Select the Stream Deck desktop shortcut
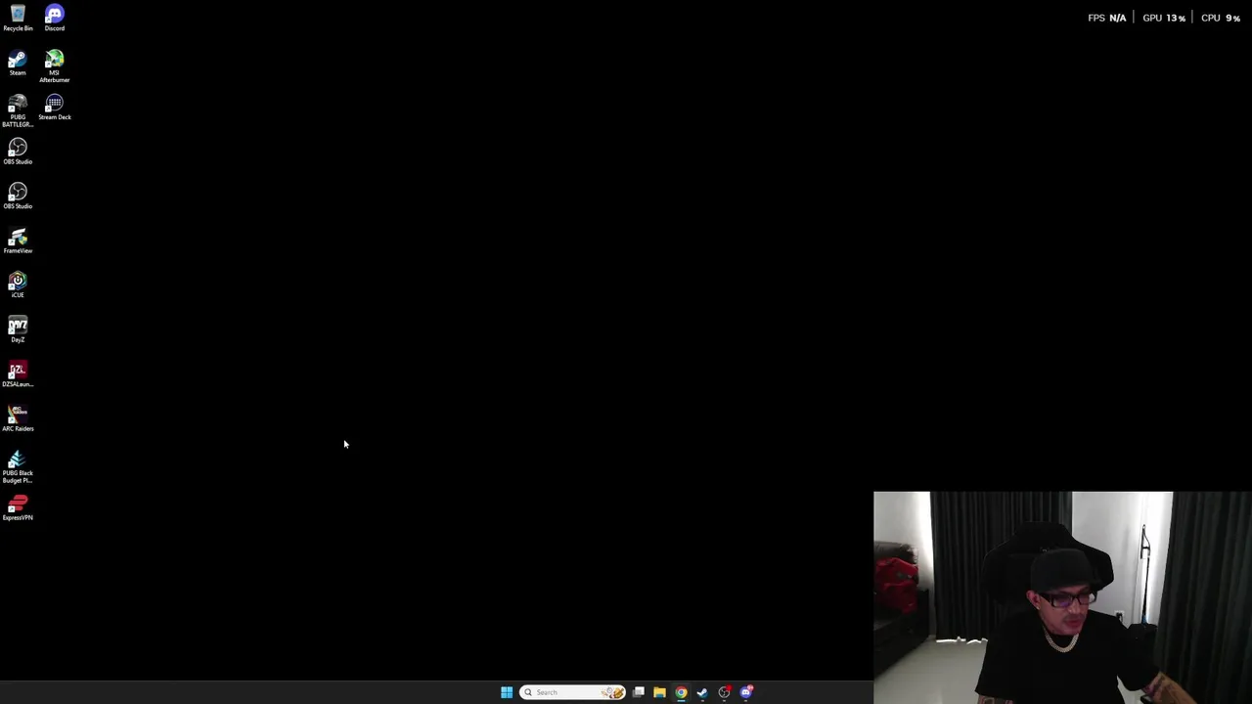The image size is (1252, 704). click(x=55, y=108)
